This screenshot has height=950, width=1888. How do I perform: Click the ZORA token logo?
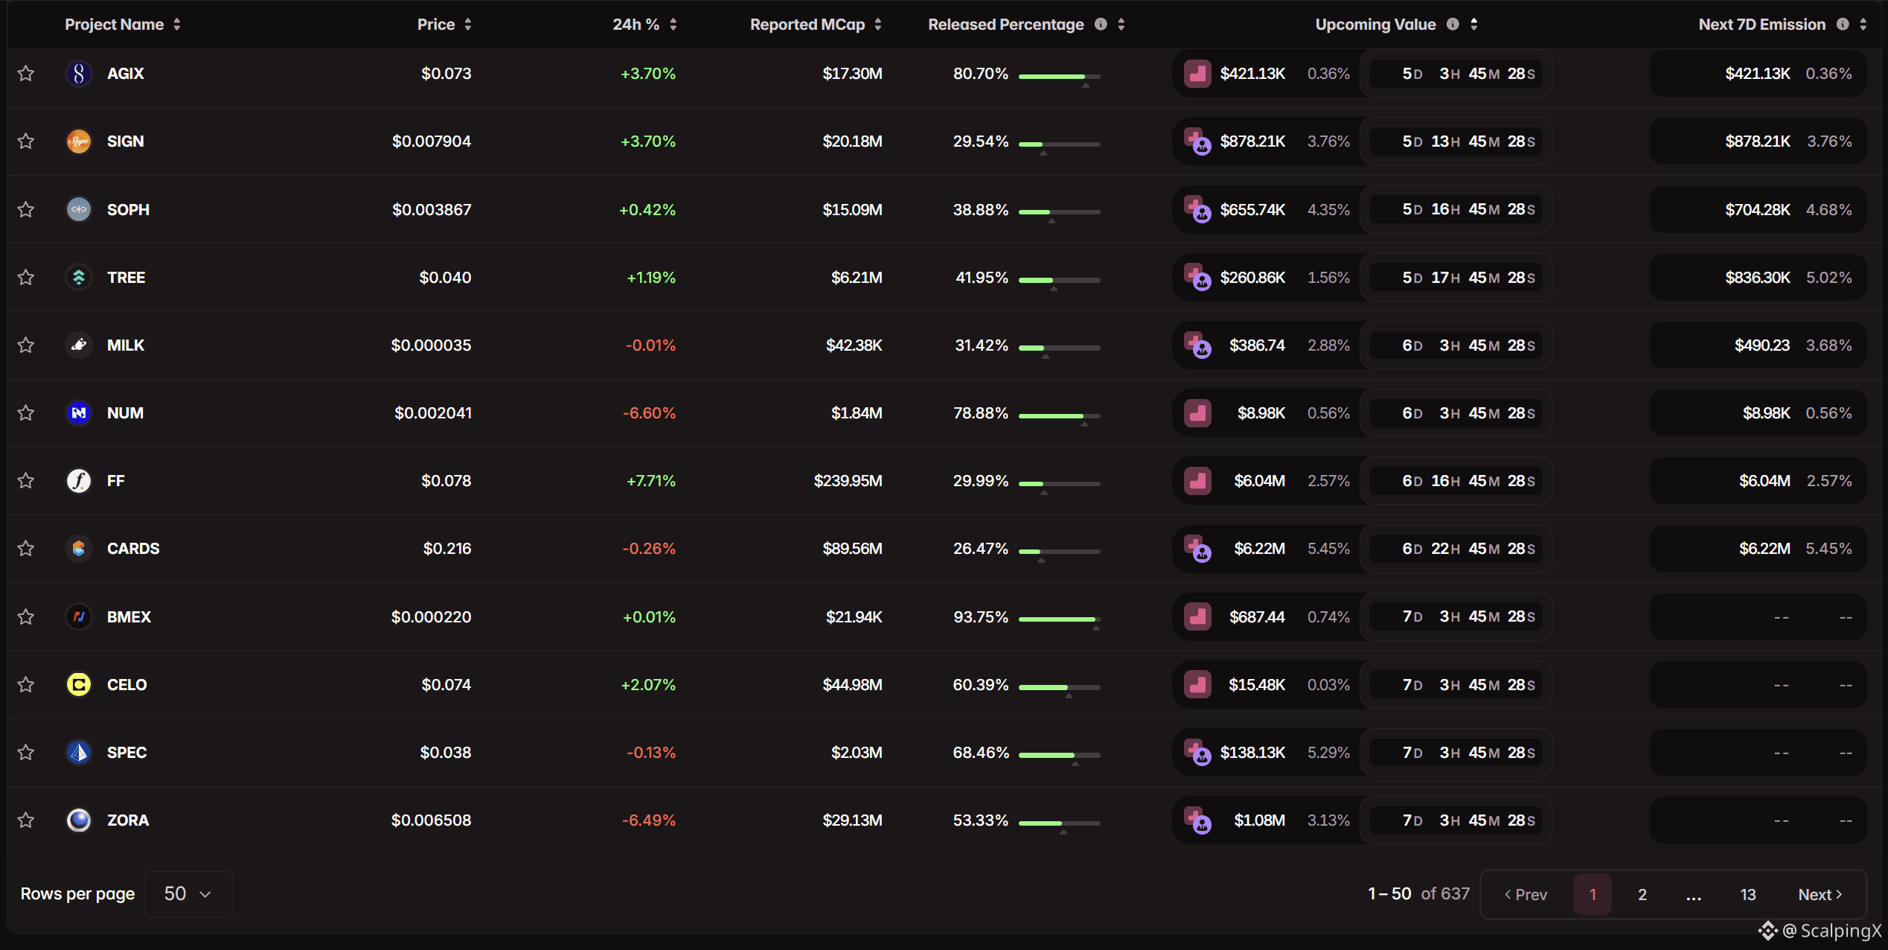(79, 820)
